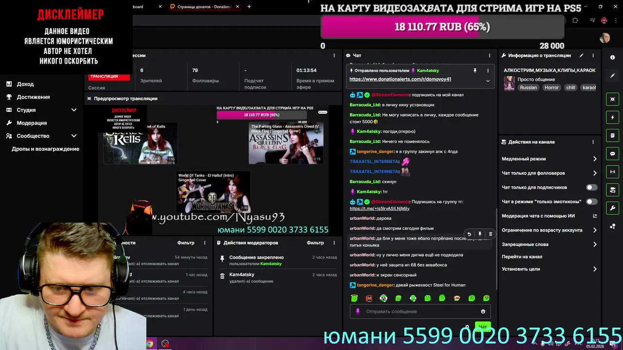Reply to the hovered urbanWorld message

click(469, 234)
